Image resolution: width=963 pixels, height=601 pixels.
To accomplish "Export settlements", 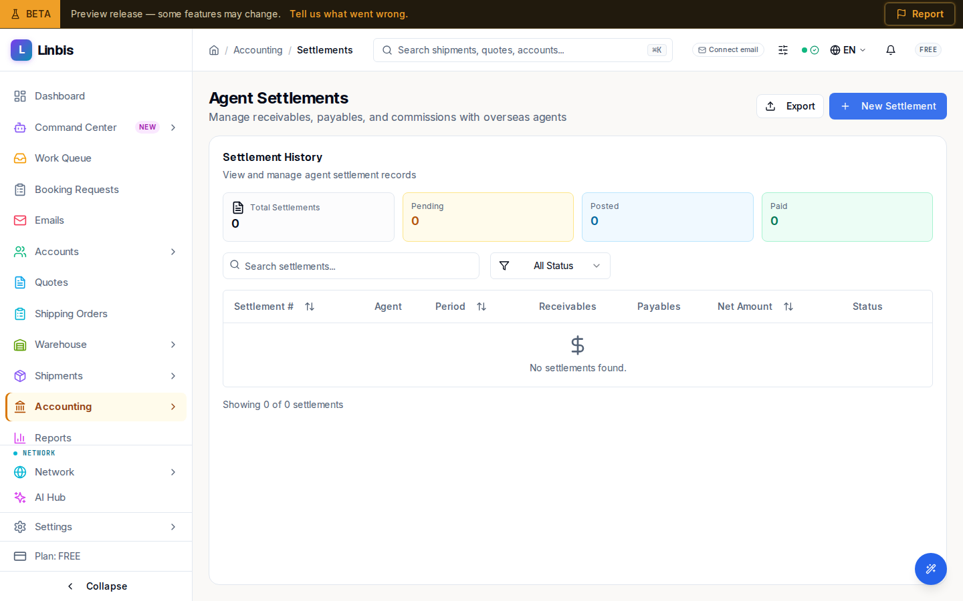I will (x=790, y=106).
